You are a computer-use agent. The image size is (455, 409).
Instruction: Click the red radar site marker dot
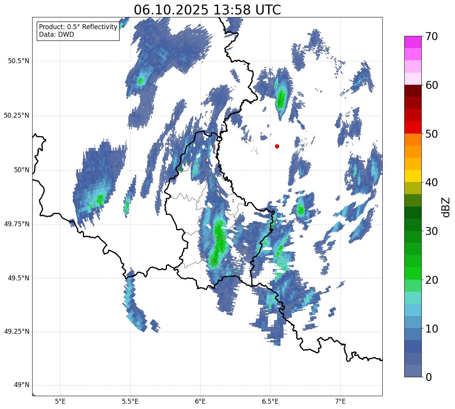tap(277, 146)
